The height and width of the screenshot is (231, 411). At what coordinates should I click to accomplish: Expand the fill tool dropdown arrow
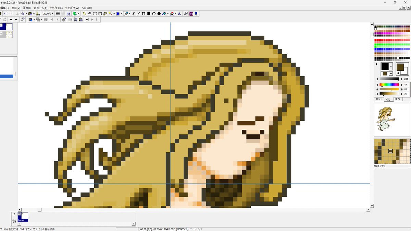(x=168, y=14)
